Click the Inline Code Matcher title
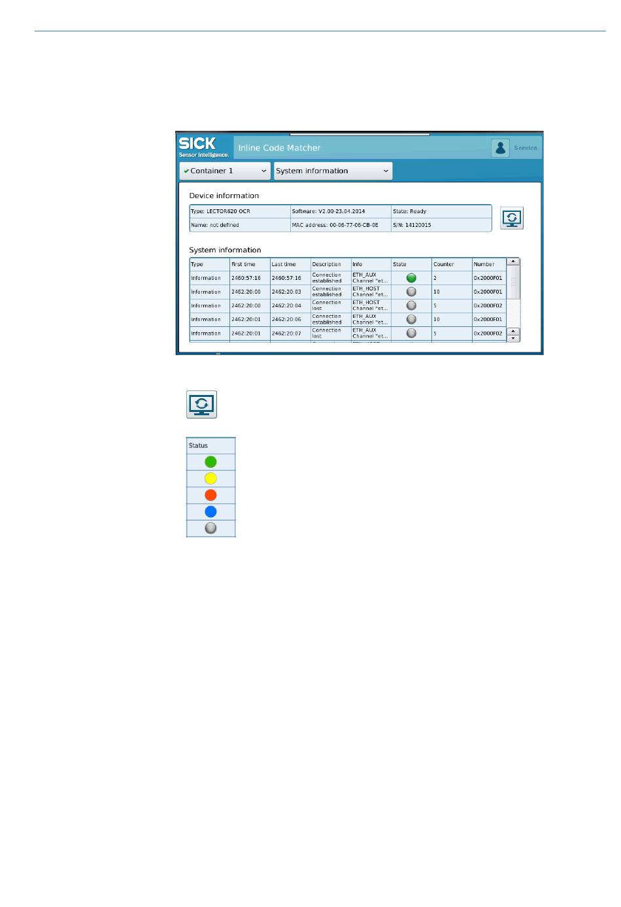 (x=279, y=148)
